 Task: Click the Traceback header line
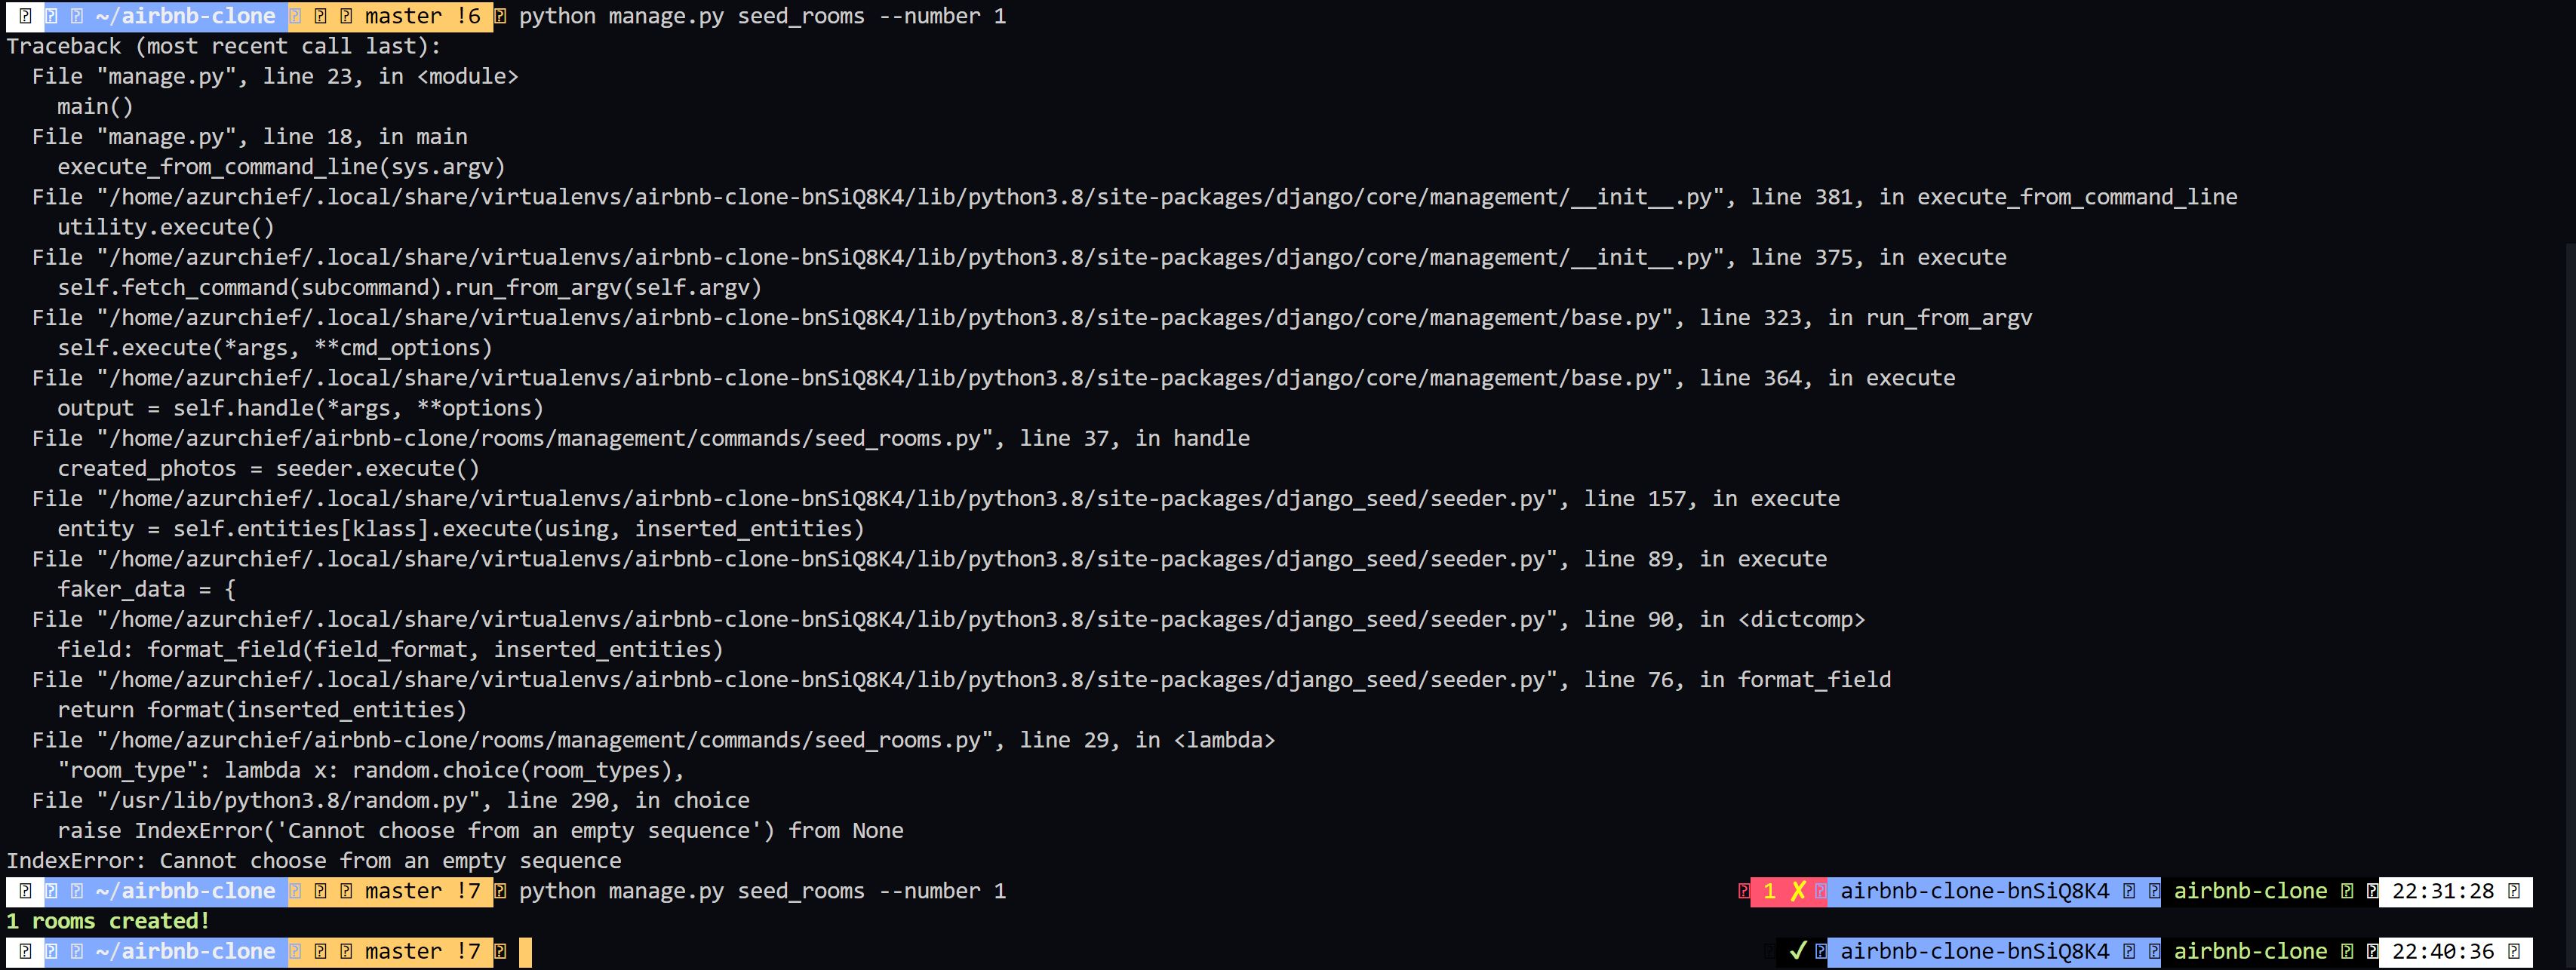point(223,46)
